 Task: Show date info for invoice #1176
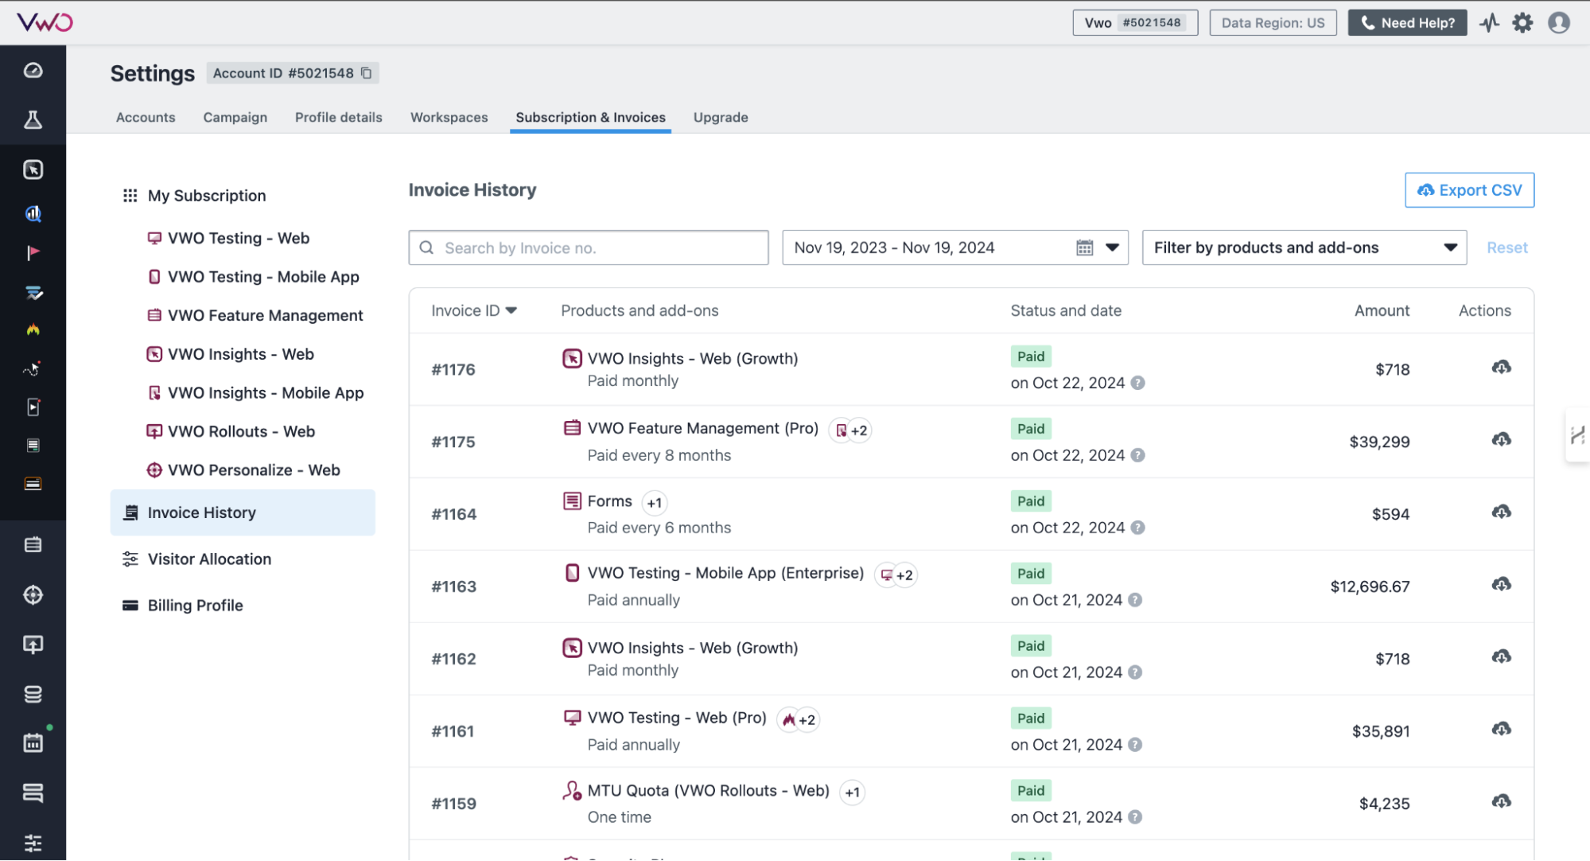tap(1138, 383)
